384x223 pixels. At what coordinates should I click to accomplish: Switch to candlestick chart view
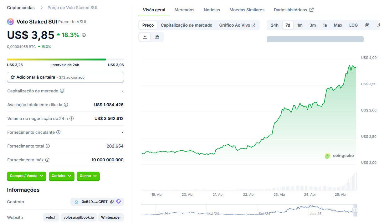[x=157, y=37]
